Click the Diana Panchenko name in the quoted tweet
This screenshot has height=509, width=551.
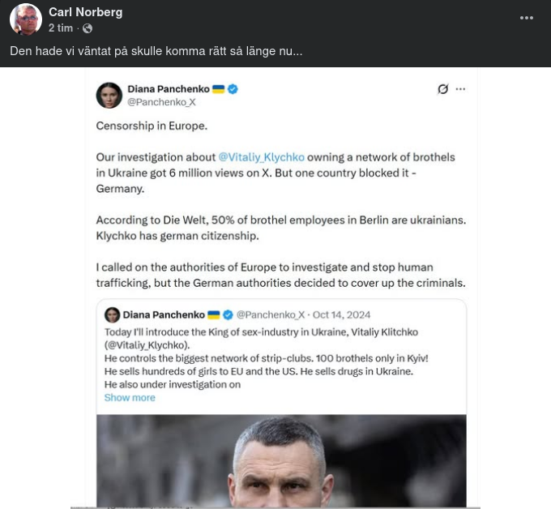point(164,314)
